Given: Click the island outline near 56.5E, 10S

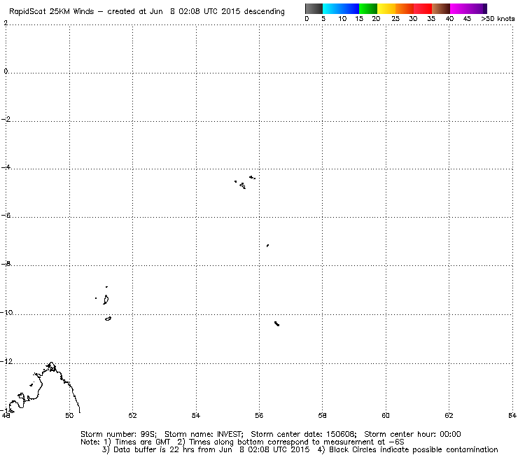Looking at the screenshot, I should 276,323.
